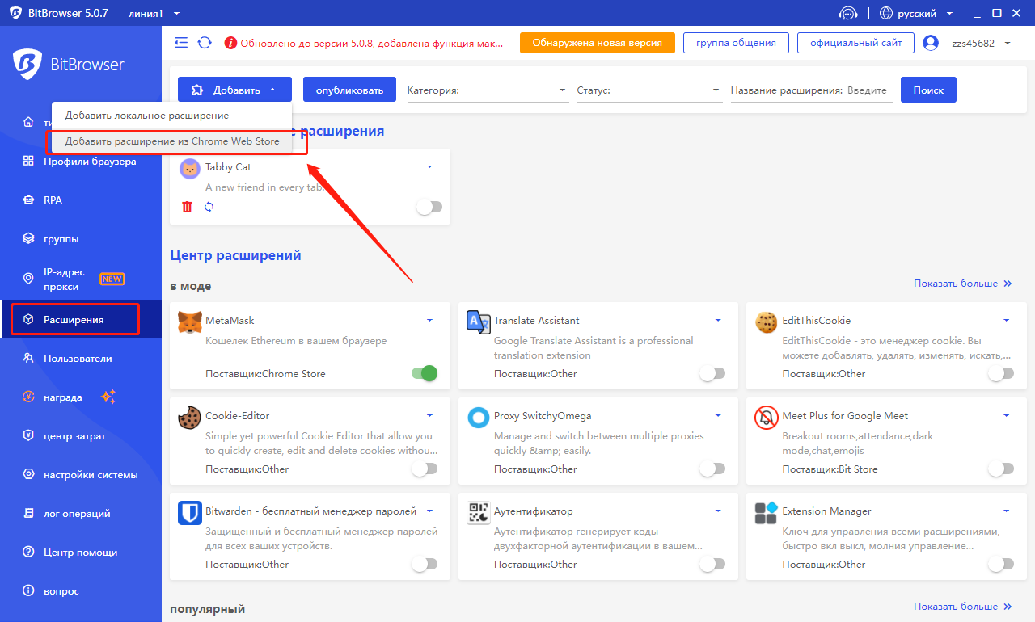The height and width of the screenshot is (622, 1035).
Task: Choose Добавить локальное расширение
Action: [x=171, y=116]
